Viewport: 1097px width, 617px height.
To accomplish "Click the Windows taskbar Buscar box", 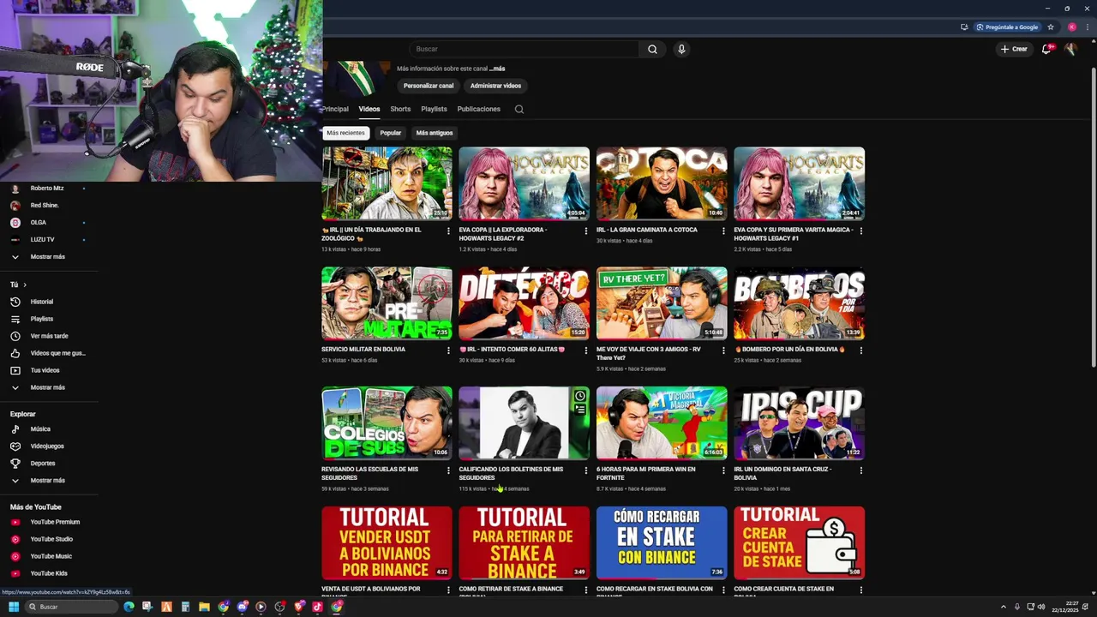I will [69, 607].
